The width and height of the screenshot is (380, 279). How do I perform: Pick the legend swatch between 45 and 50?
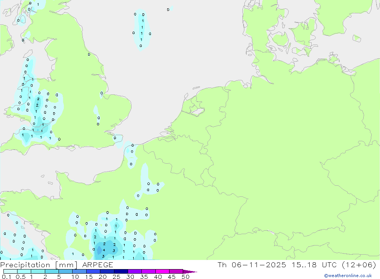pyautogui.click(x=176, y=271)
